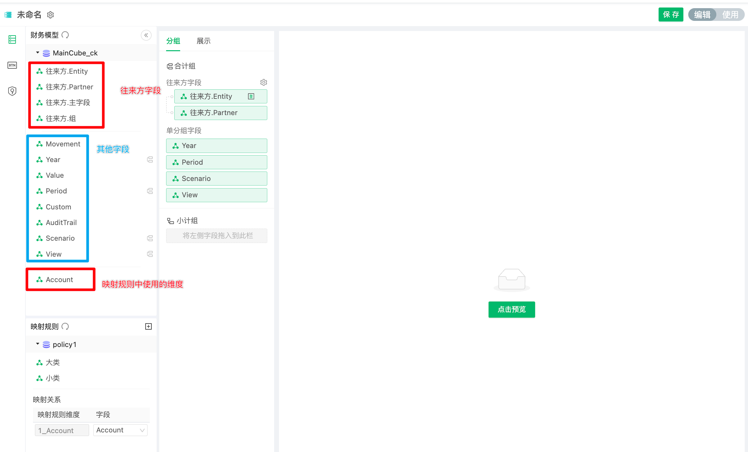The image size is (748, 452).
Task: Open the table list sidebar icon
Action: pyautogui.click(x=12, y=39)
